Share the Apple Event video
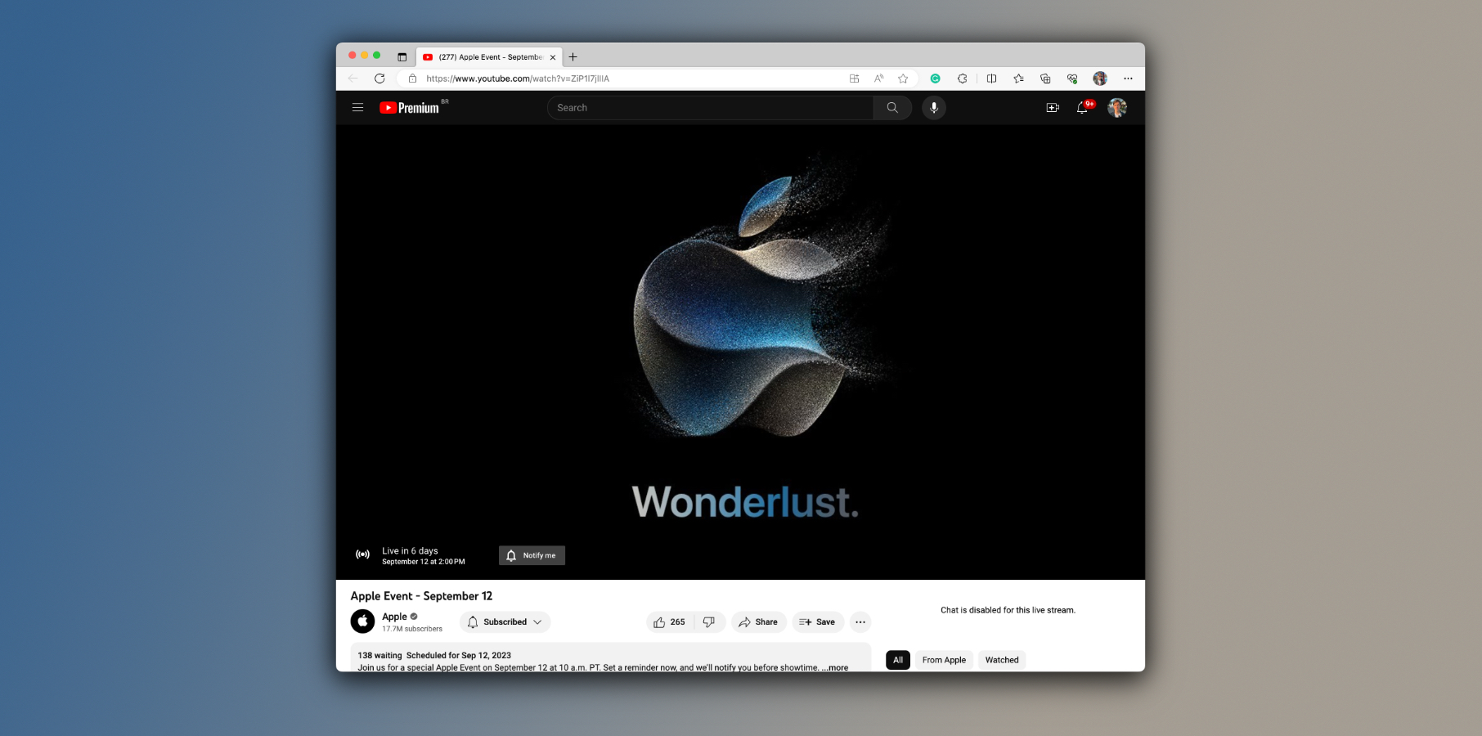The image size is (1482, 736). [x=758, y=622]
